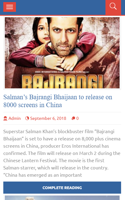Click the Admin author link
The width and height of the screenshot is (125, 200).
pos(14,118)
